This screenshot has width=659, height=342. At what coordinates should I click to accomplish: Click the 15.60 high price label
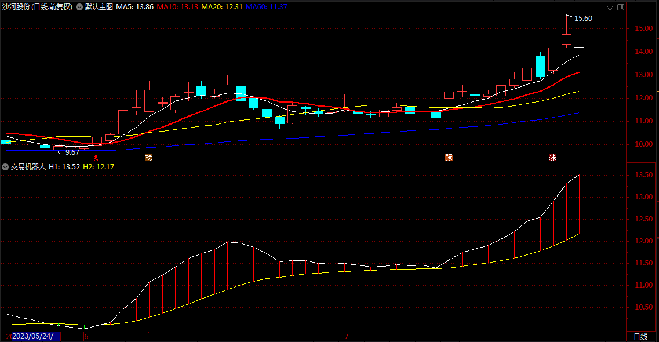[x=583, y=19]
